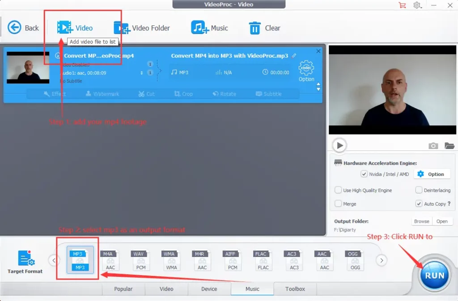Move item down in the list
Screen dimensions: 458x301
coord(318,89)
